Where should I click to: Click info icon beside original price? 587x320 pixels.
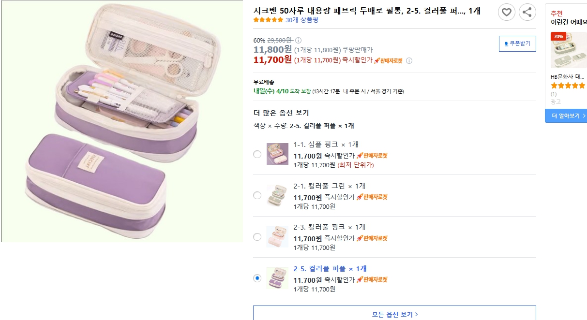[299, 40]
